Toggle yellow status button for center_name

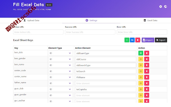pos(141,77)
